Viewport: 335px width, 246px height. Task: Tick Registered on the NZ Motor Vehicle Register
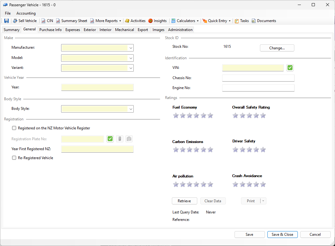[x=14, y=128]
